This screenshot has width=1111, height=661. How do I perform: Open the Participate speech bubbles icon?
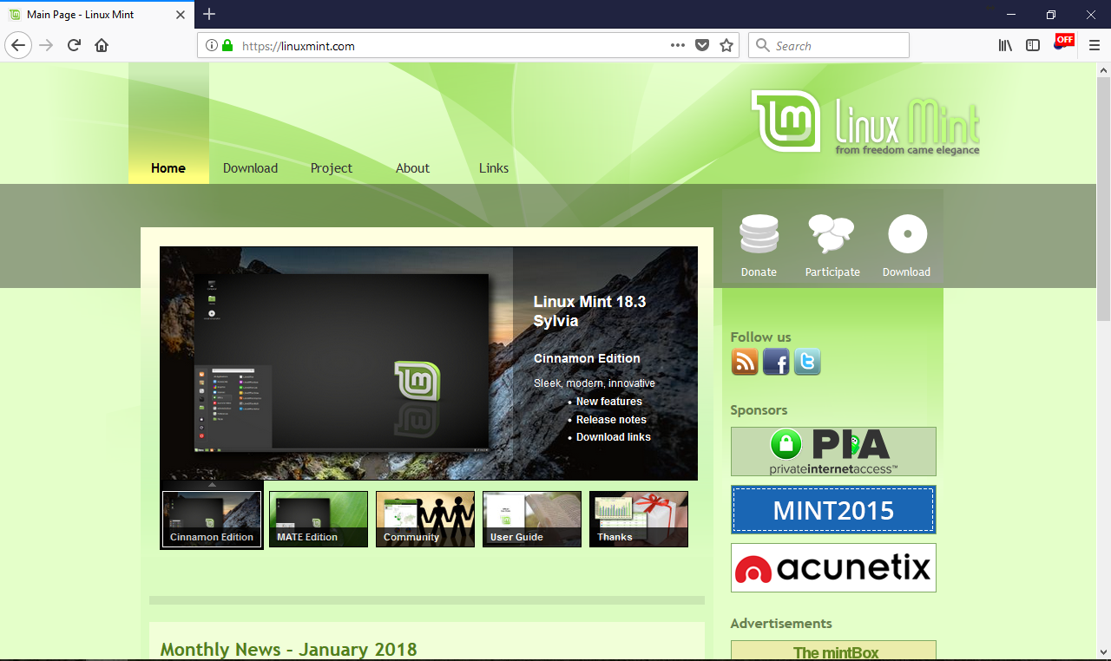832,235
